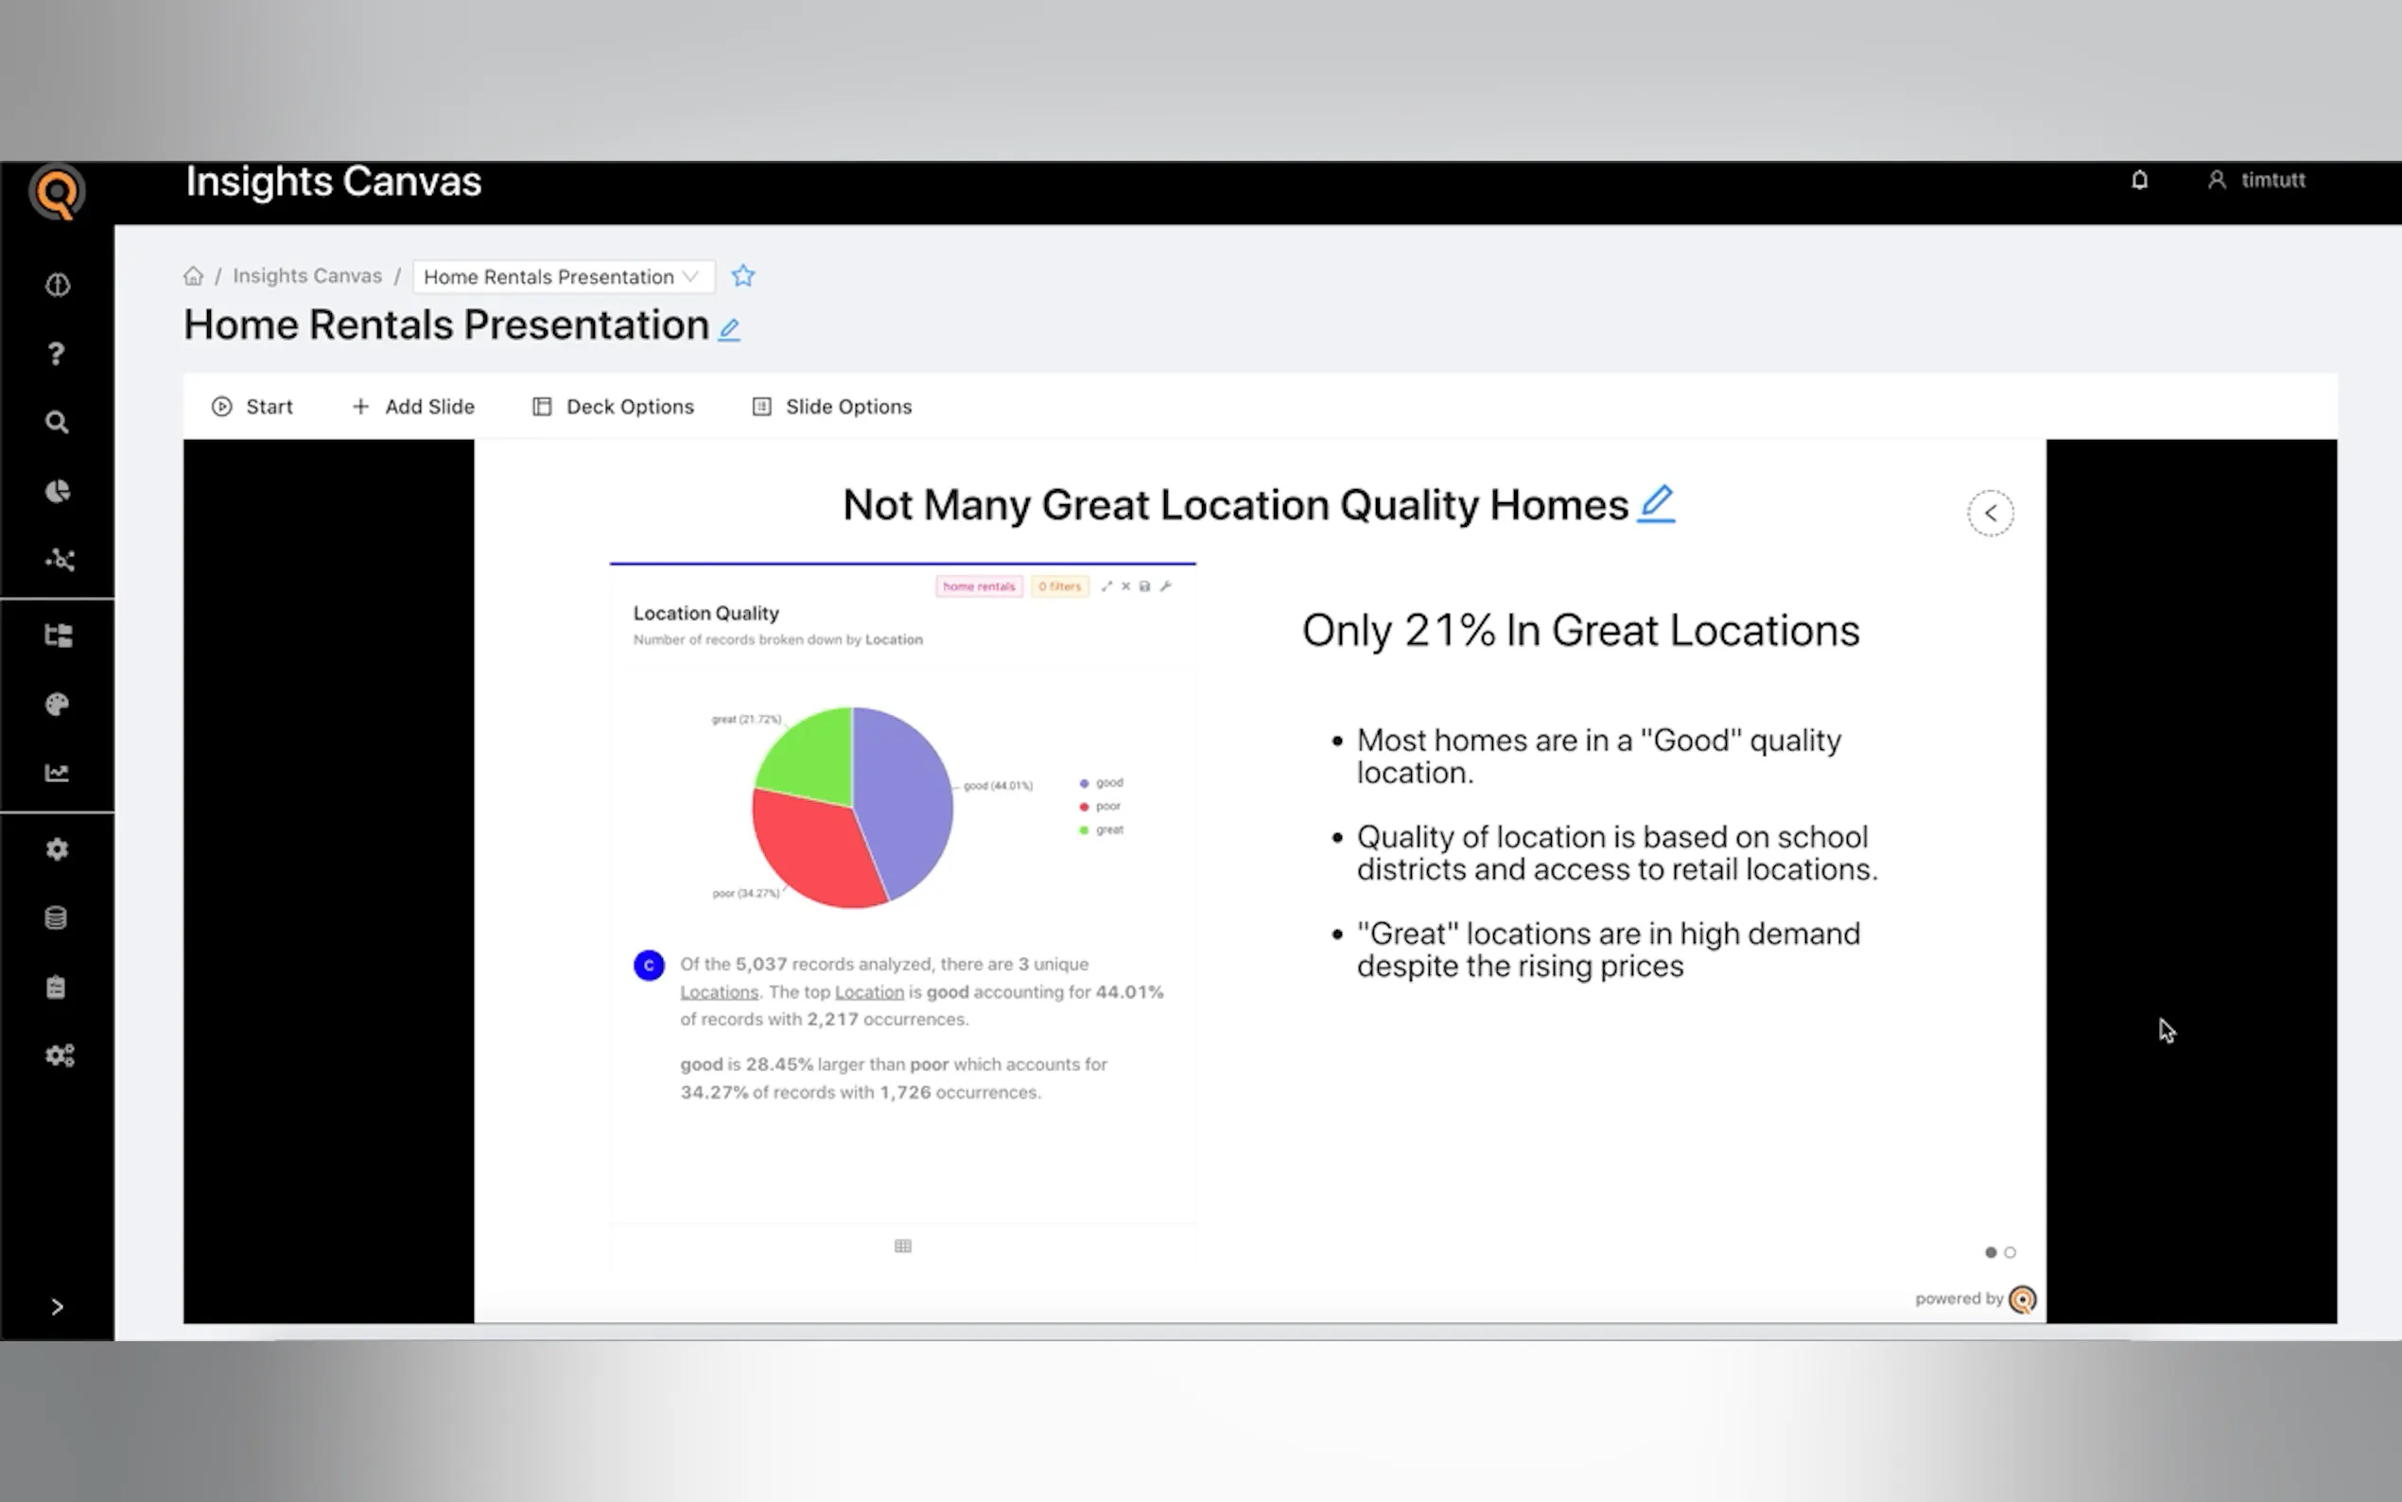The width and height of the screenshot is (2402, 1502).
Task: Click the pie chart icon in sidebar
Action: 57,492
